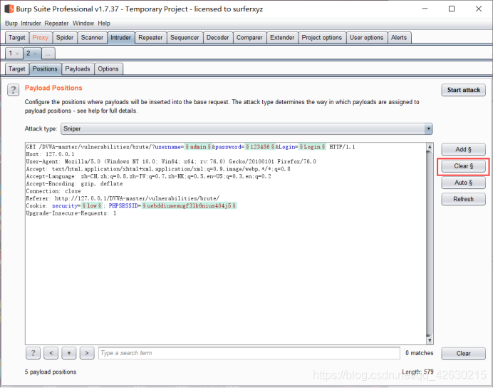Switch to the Options sub-tab

click(108, 69)
